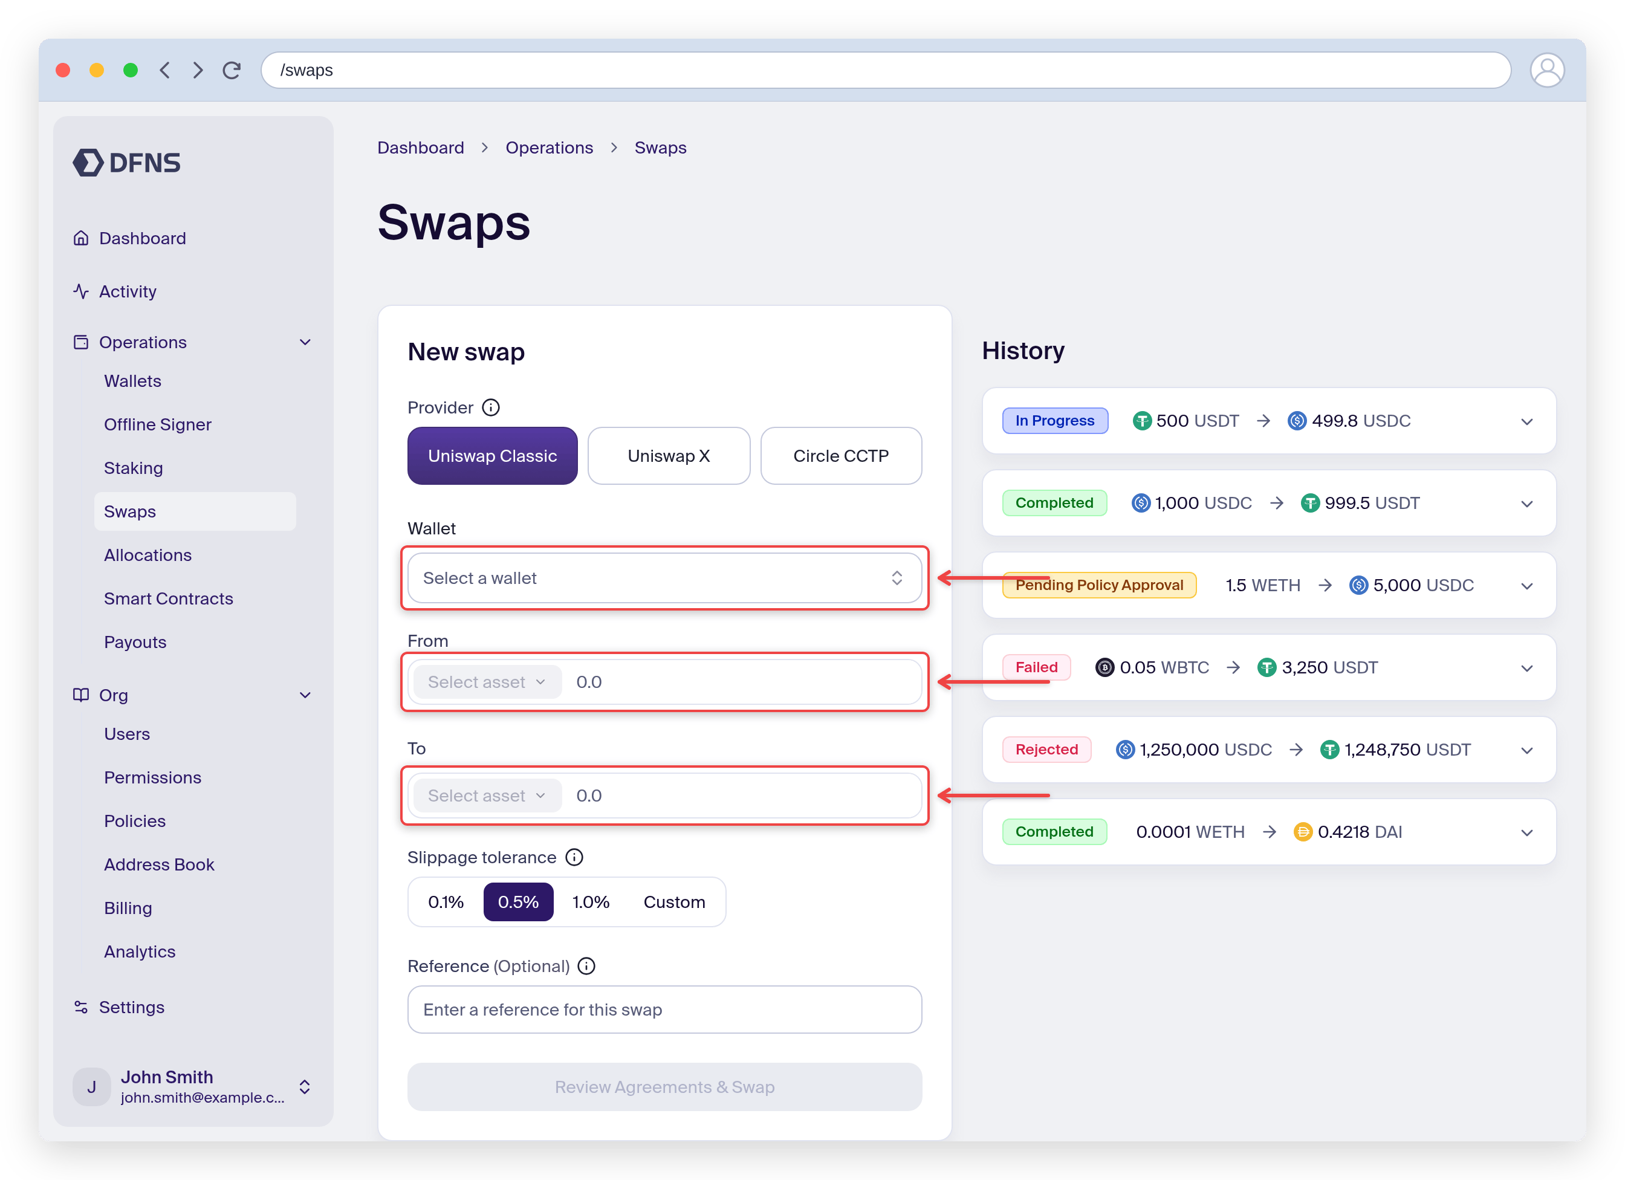Image resolution: width=1625 pixels, height=1180 pixels.
Task: Click the DFNS logo
Action: [126, 163]
